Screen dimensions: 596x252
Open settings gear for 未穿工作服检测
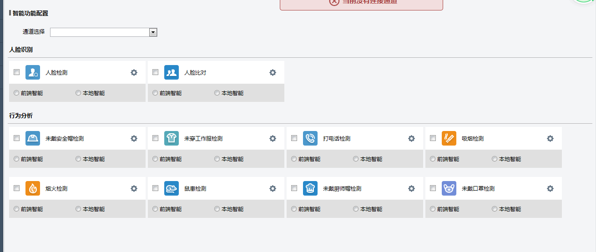[273, 139]
